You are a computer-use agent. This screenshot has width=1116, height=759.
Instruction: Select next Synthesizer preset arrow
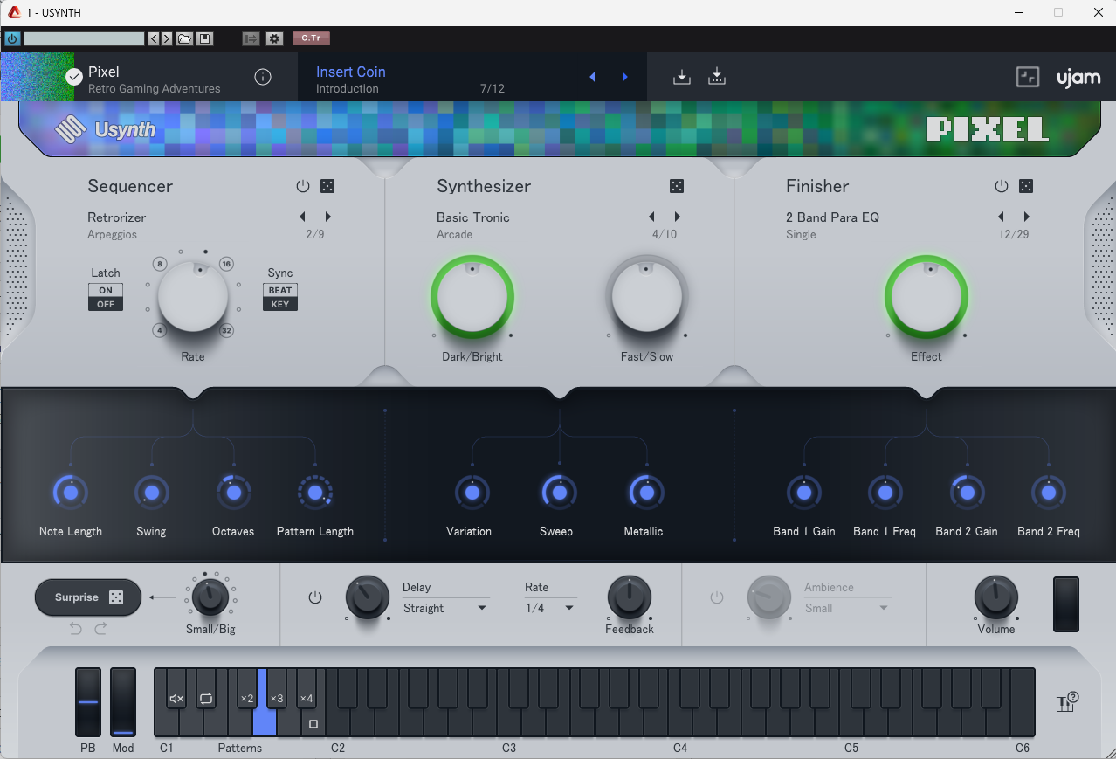tap(677, 217)
